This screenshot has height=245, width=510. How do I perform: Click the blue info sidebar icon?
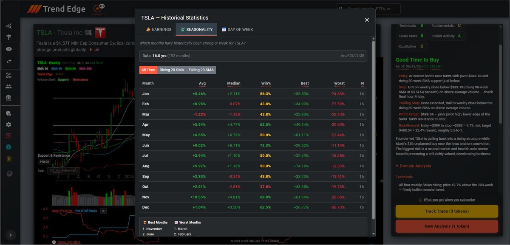pos(8,147)
